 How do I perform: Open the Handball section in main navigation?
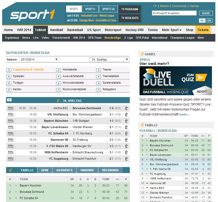coord(56,30)
